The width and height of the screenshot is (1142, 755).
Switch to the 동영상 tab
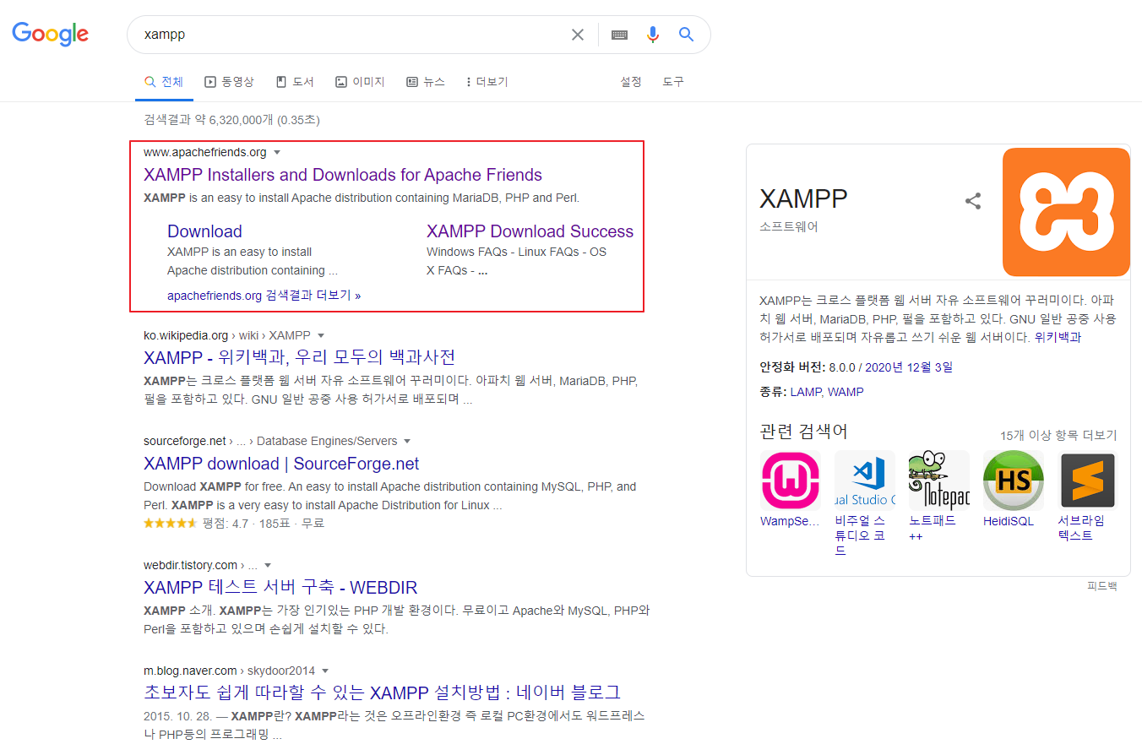[x=229, y=82]
